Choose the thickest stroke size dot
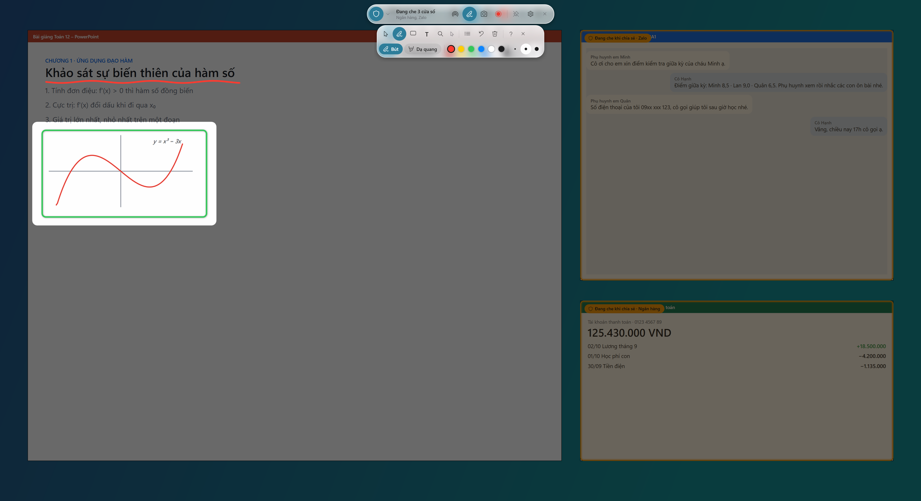 point(536,49)
